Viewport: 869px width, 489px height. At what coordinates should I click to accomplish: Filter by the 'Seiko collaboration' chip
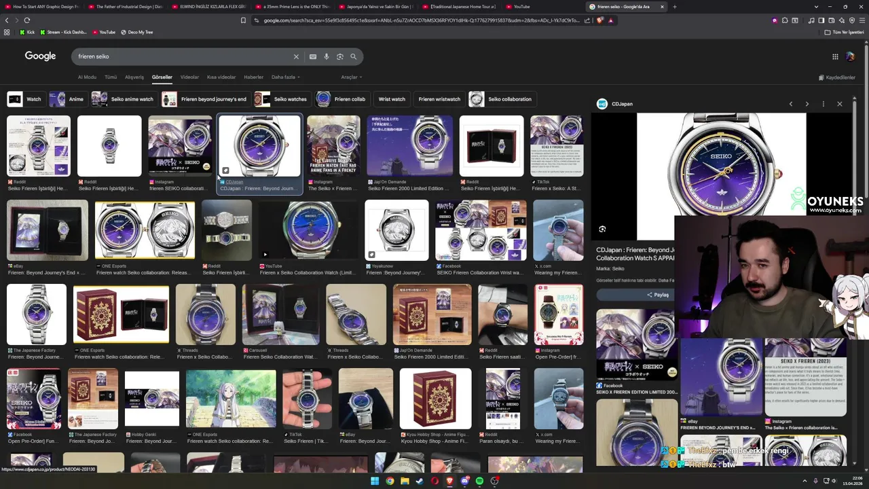click(x=502, y=99)
